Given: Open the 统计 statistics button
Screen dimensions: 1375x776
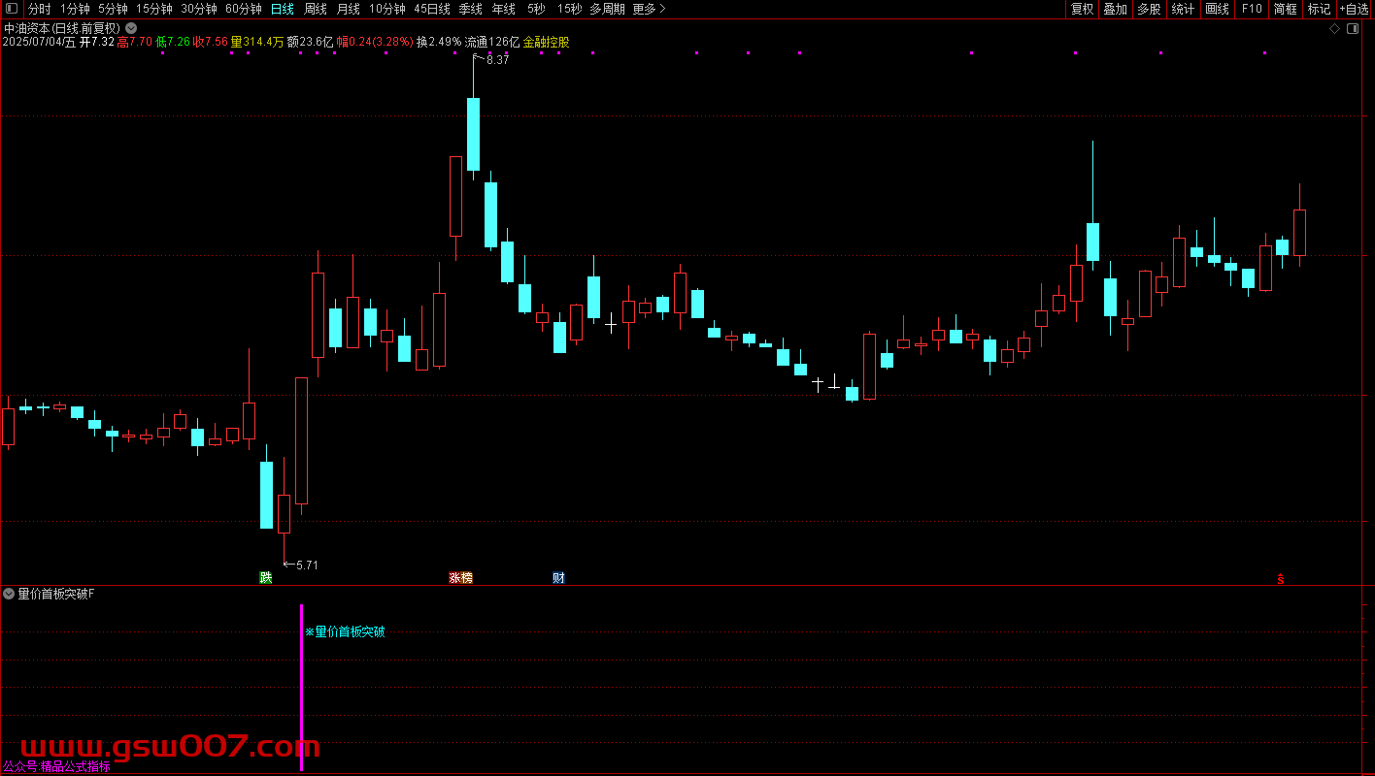Looking at the screenshot, I should click(x=1183, y=9).
